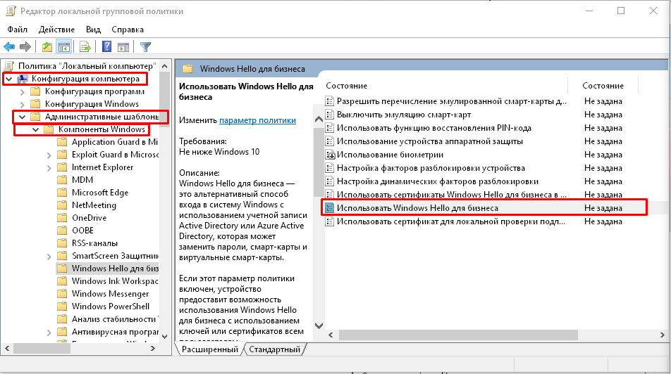671x374 pixels.
Task: Click the Forward arrow toolbar icon
Action: tap(25, 47)
